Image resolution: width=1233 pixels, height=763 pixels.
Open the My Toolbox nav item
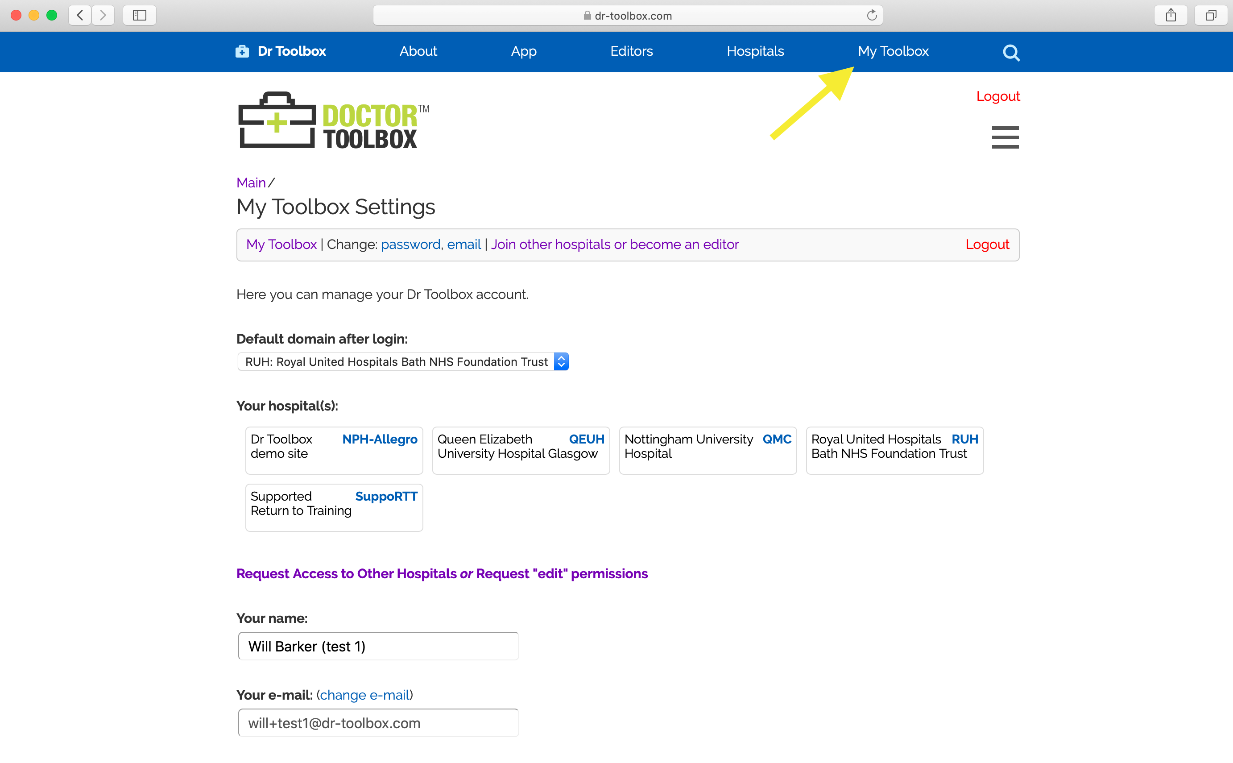coord(893,51)
